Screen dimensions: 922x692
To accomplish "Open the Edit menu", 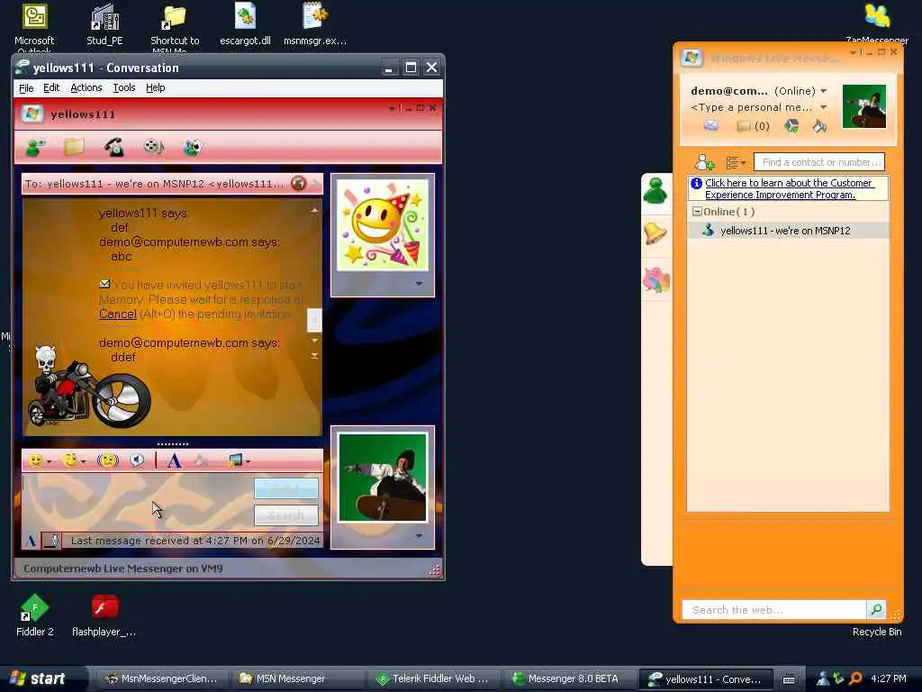I will tap(51, 87).
